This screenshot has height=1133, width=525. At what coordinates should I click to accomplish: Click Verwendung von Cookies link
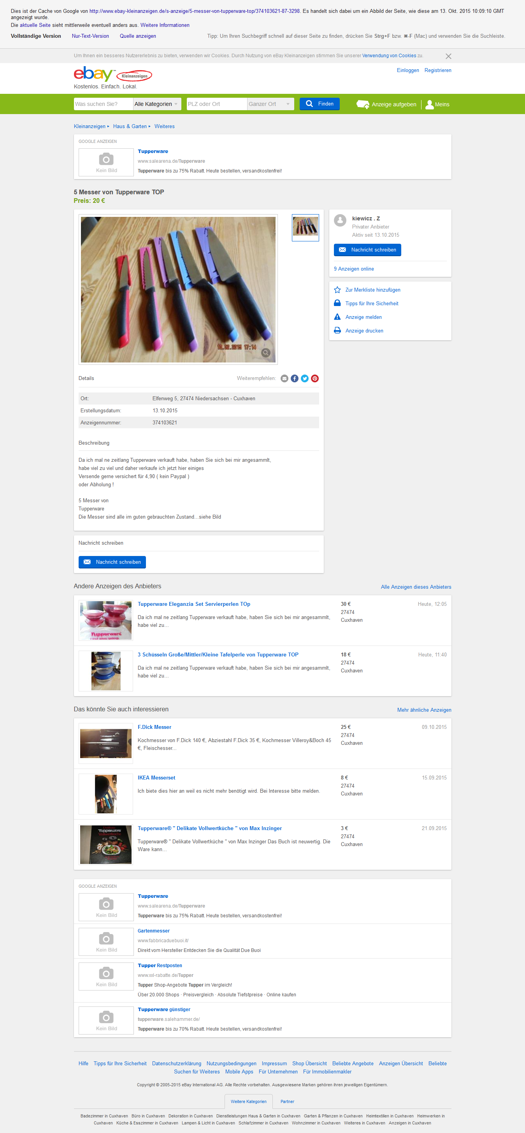click(389, 55)
